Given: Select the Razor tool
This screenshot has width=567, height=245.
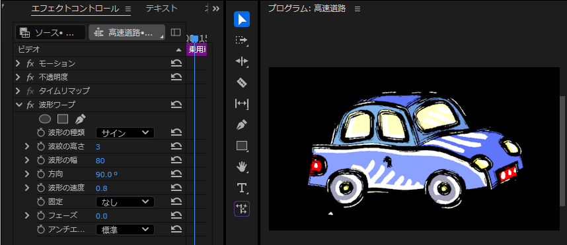Looking at the screenshot, I should click(x=242, y=83).
